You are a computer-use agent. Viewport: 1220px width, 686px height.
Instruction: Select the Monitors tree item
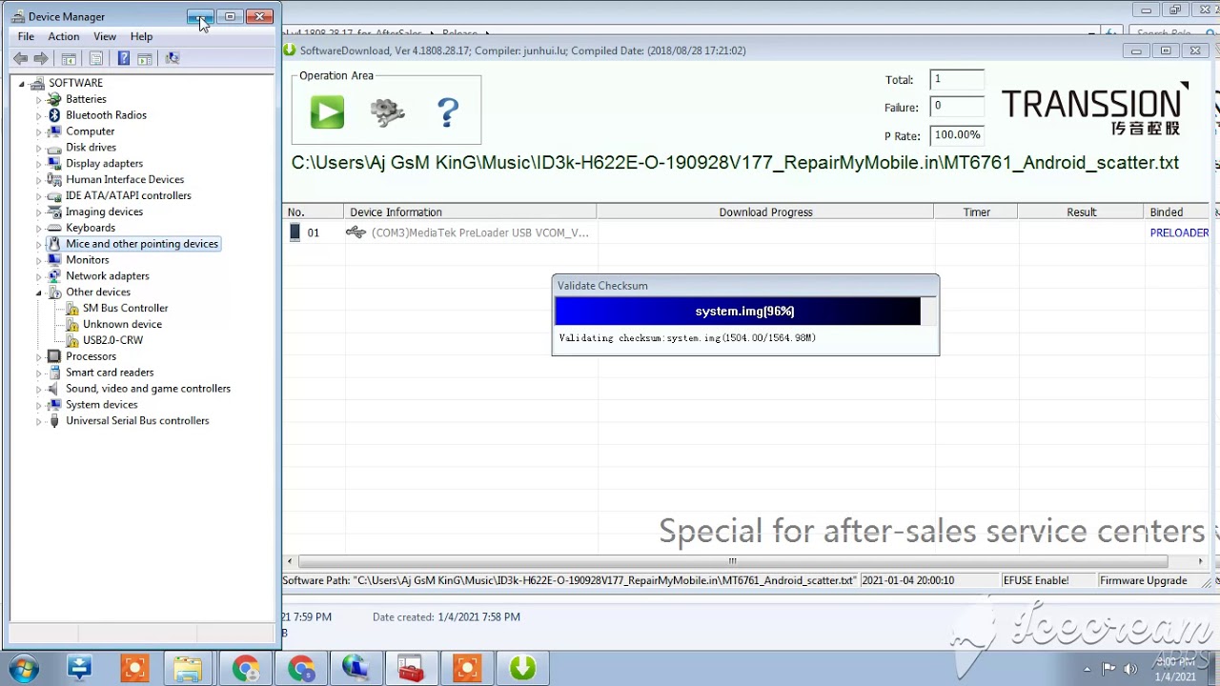[87, 260]
